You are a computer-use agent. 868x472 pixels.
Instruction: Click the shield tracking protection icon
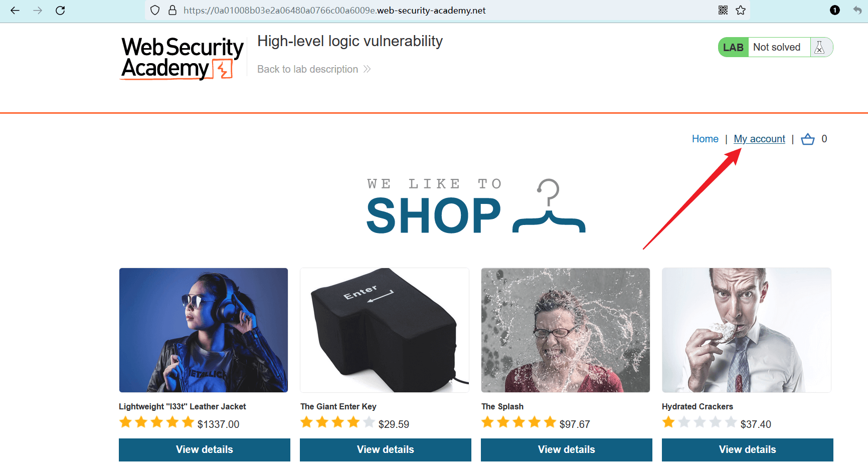pyautogui.click(x=155, y=10)
